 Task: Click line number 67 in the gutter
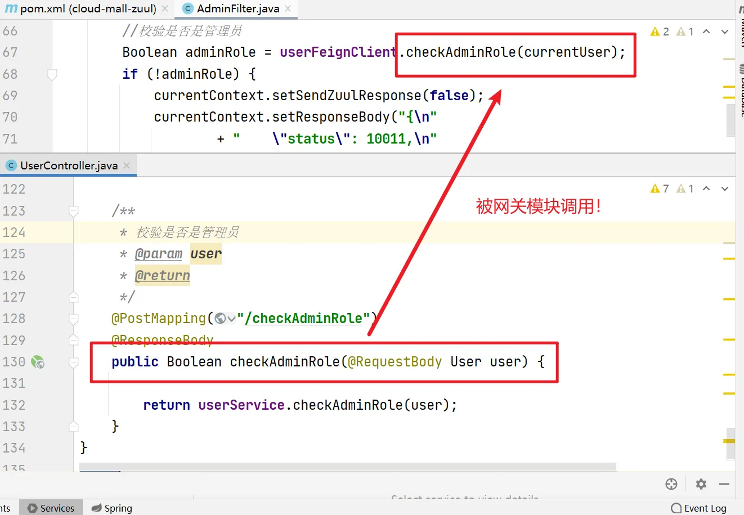(x=10, y=52)
